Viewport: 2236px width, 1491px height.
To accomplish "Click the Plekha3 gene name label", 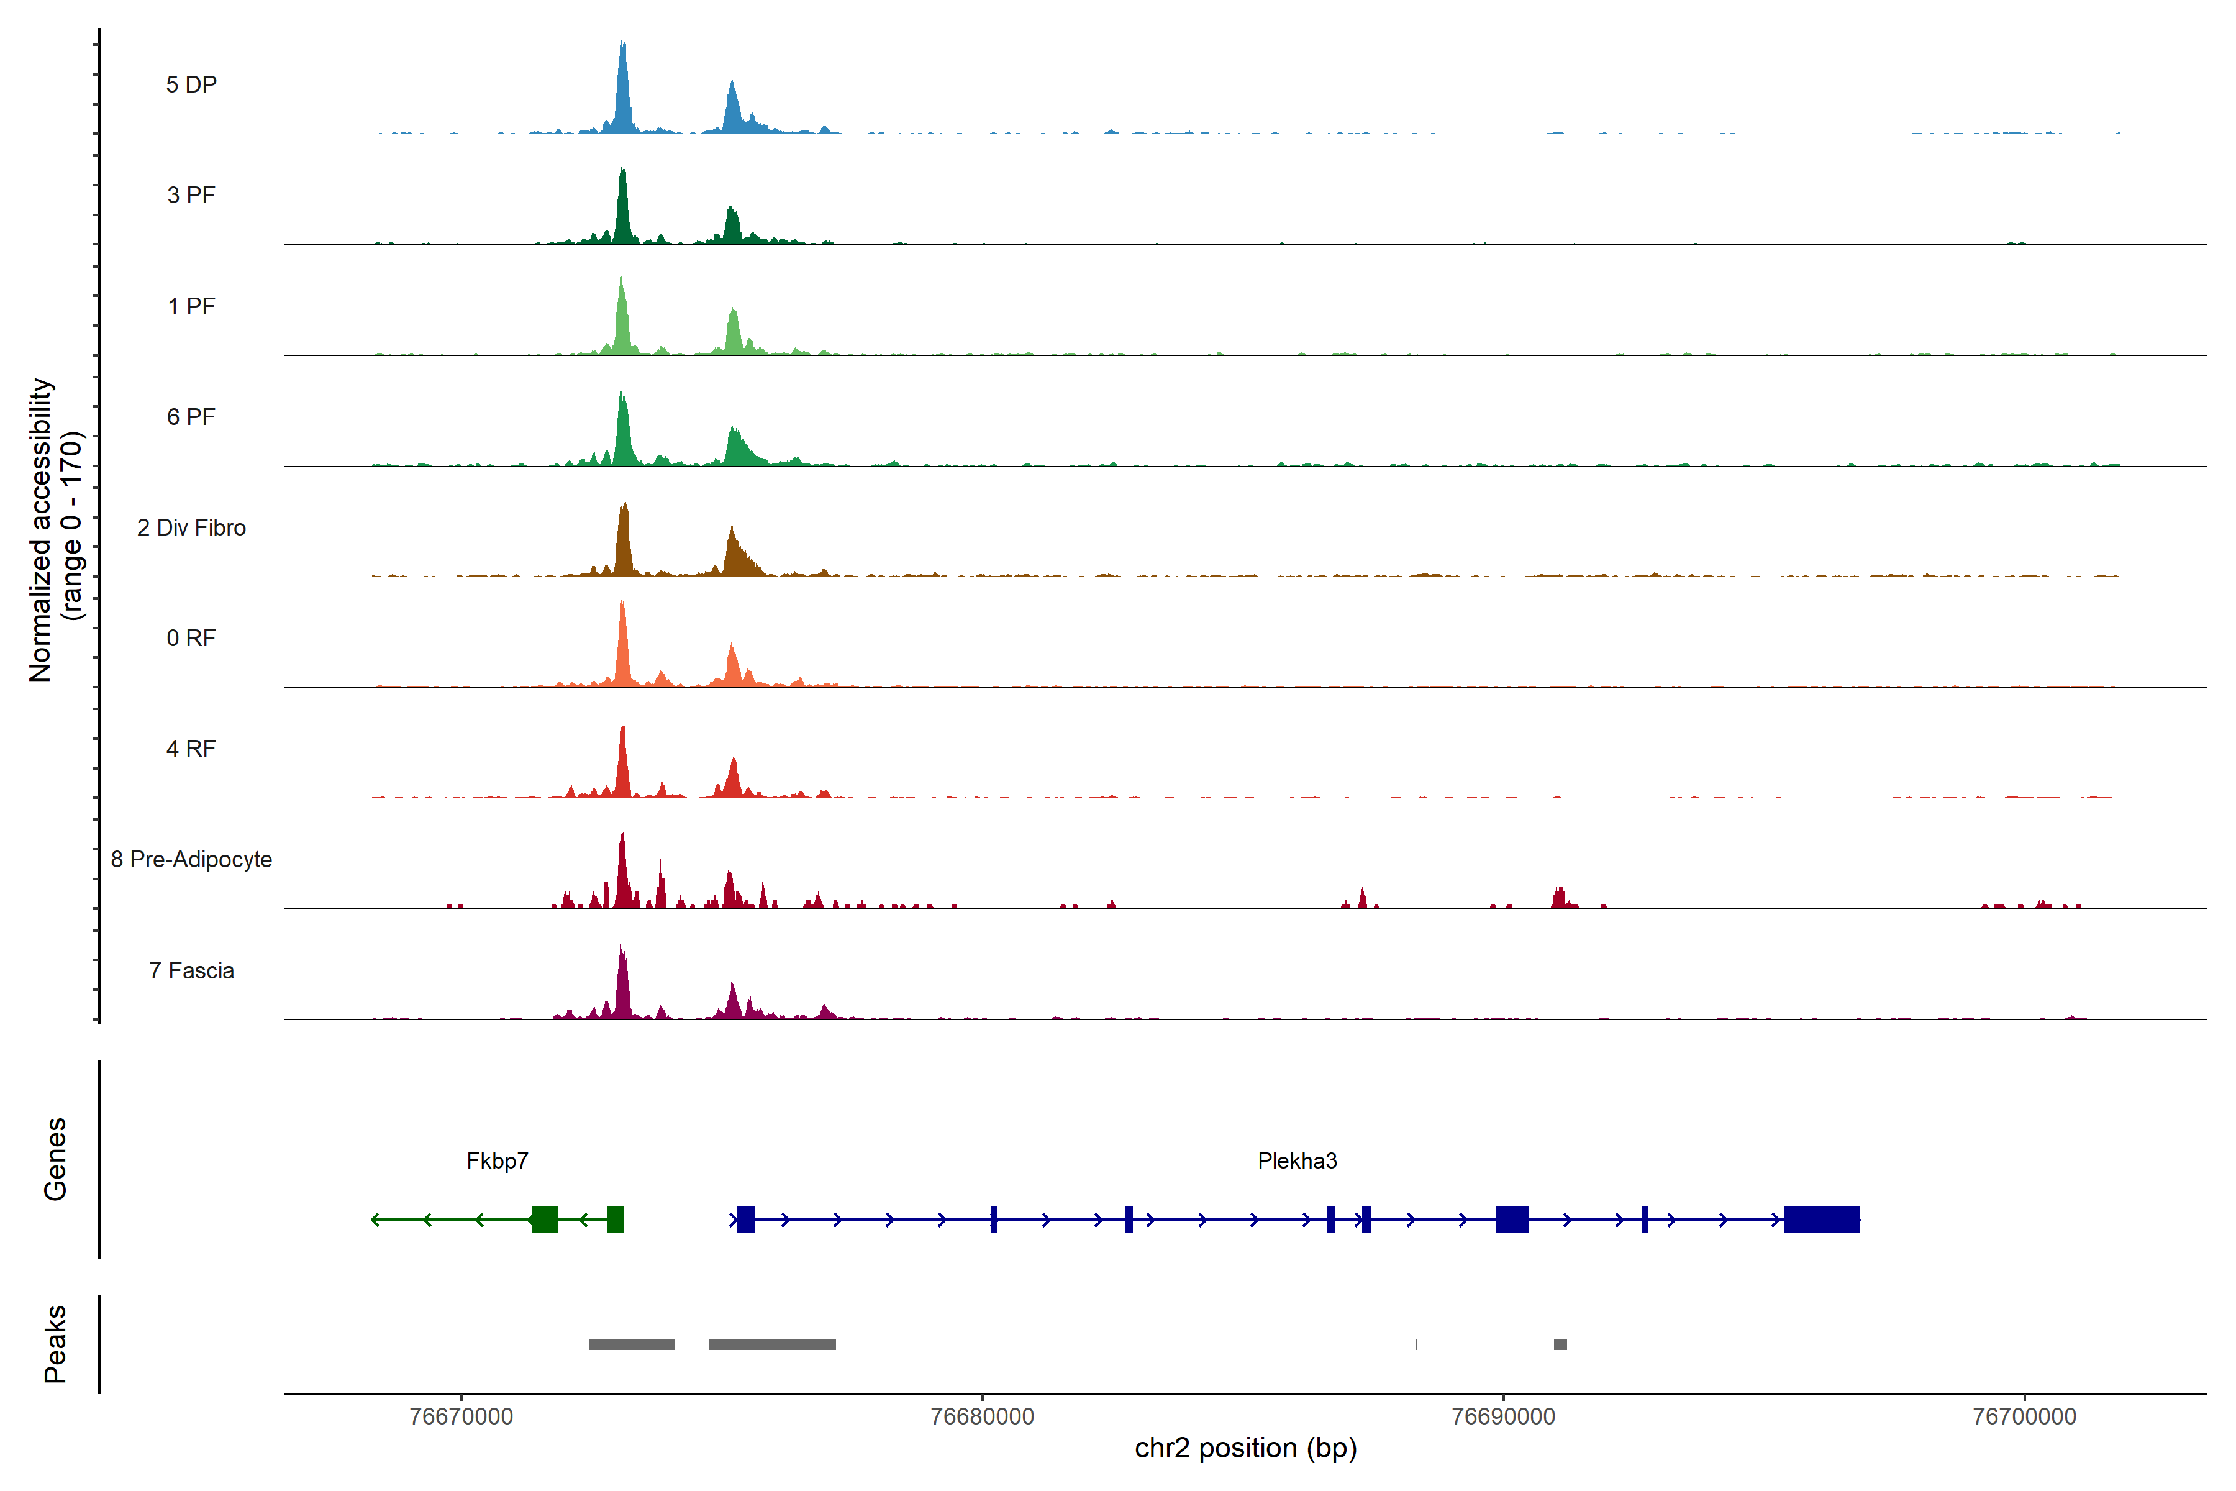I will 1297,1161.
